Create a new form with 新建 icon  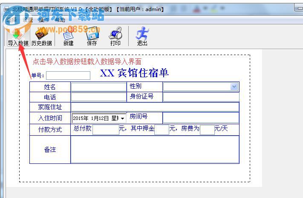coord(69,36)
